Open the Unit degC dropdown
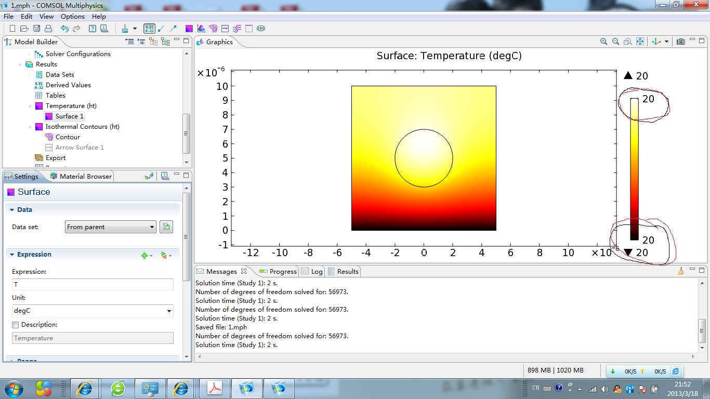710x399 pixels. pyautogui.click(x=93, y=311)
